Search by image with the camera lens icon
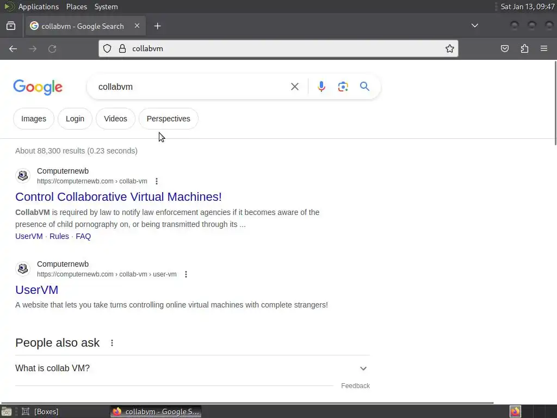 (343, 87)
